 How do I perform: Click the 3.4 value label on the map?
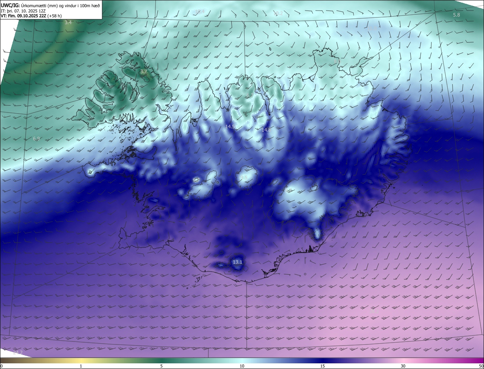(68, 23)
